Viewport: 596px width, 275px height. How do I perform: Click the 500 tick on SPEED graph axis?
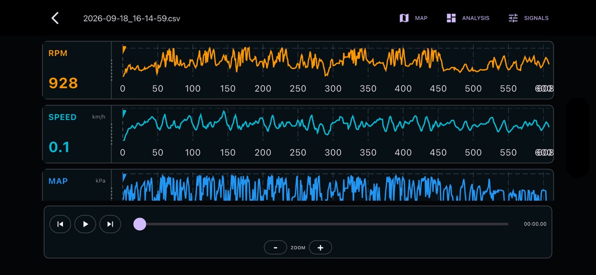[473, 153]
